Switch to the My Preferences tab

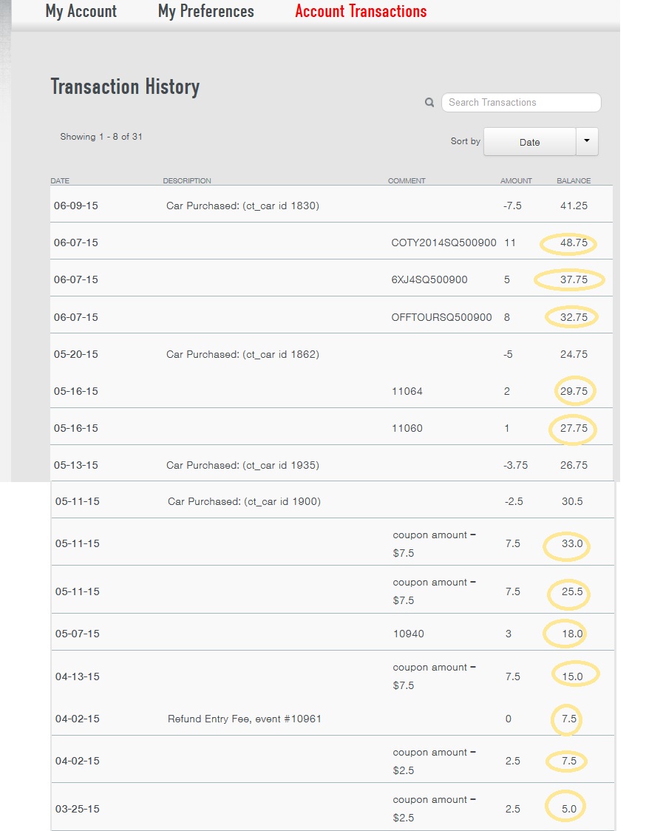point(205,12)
